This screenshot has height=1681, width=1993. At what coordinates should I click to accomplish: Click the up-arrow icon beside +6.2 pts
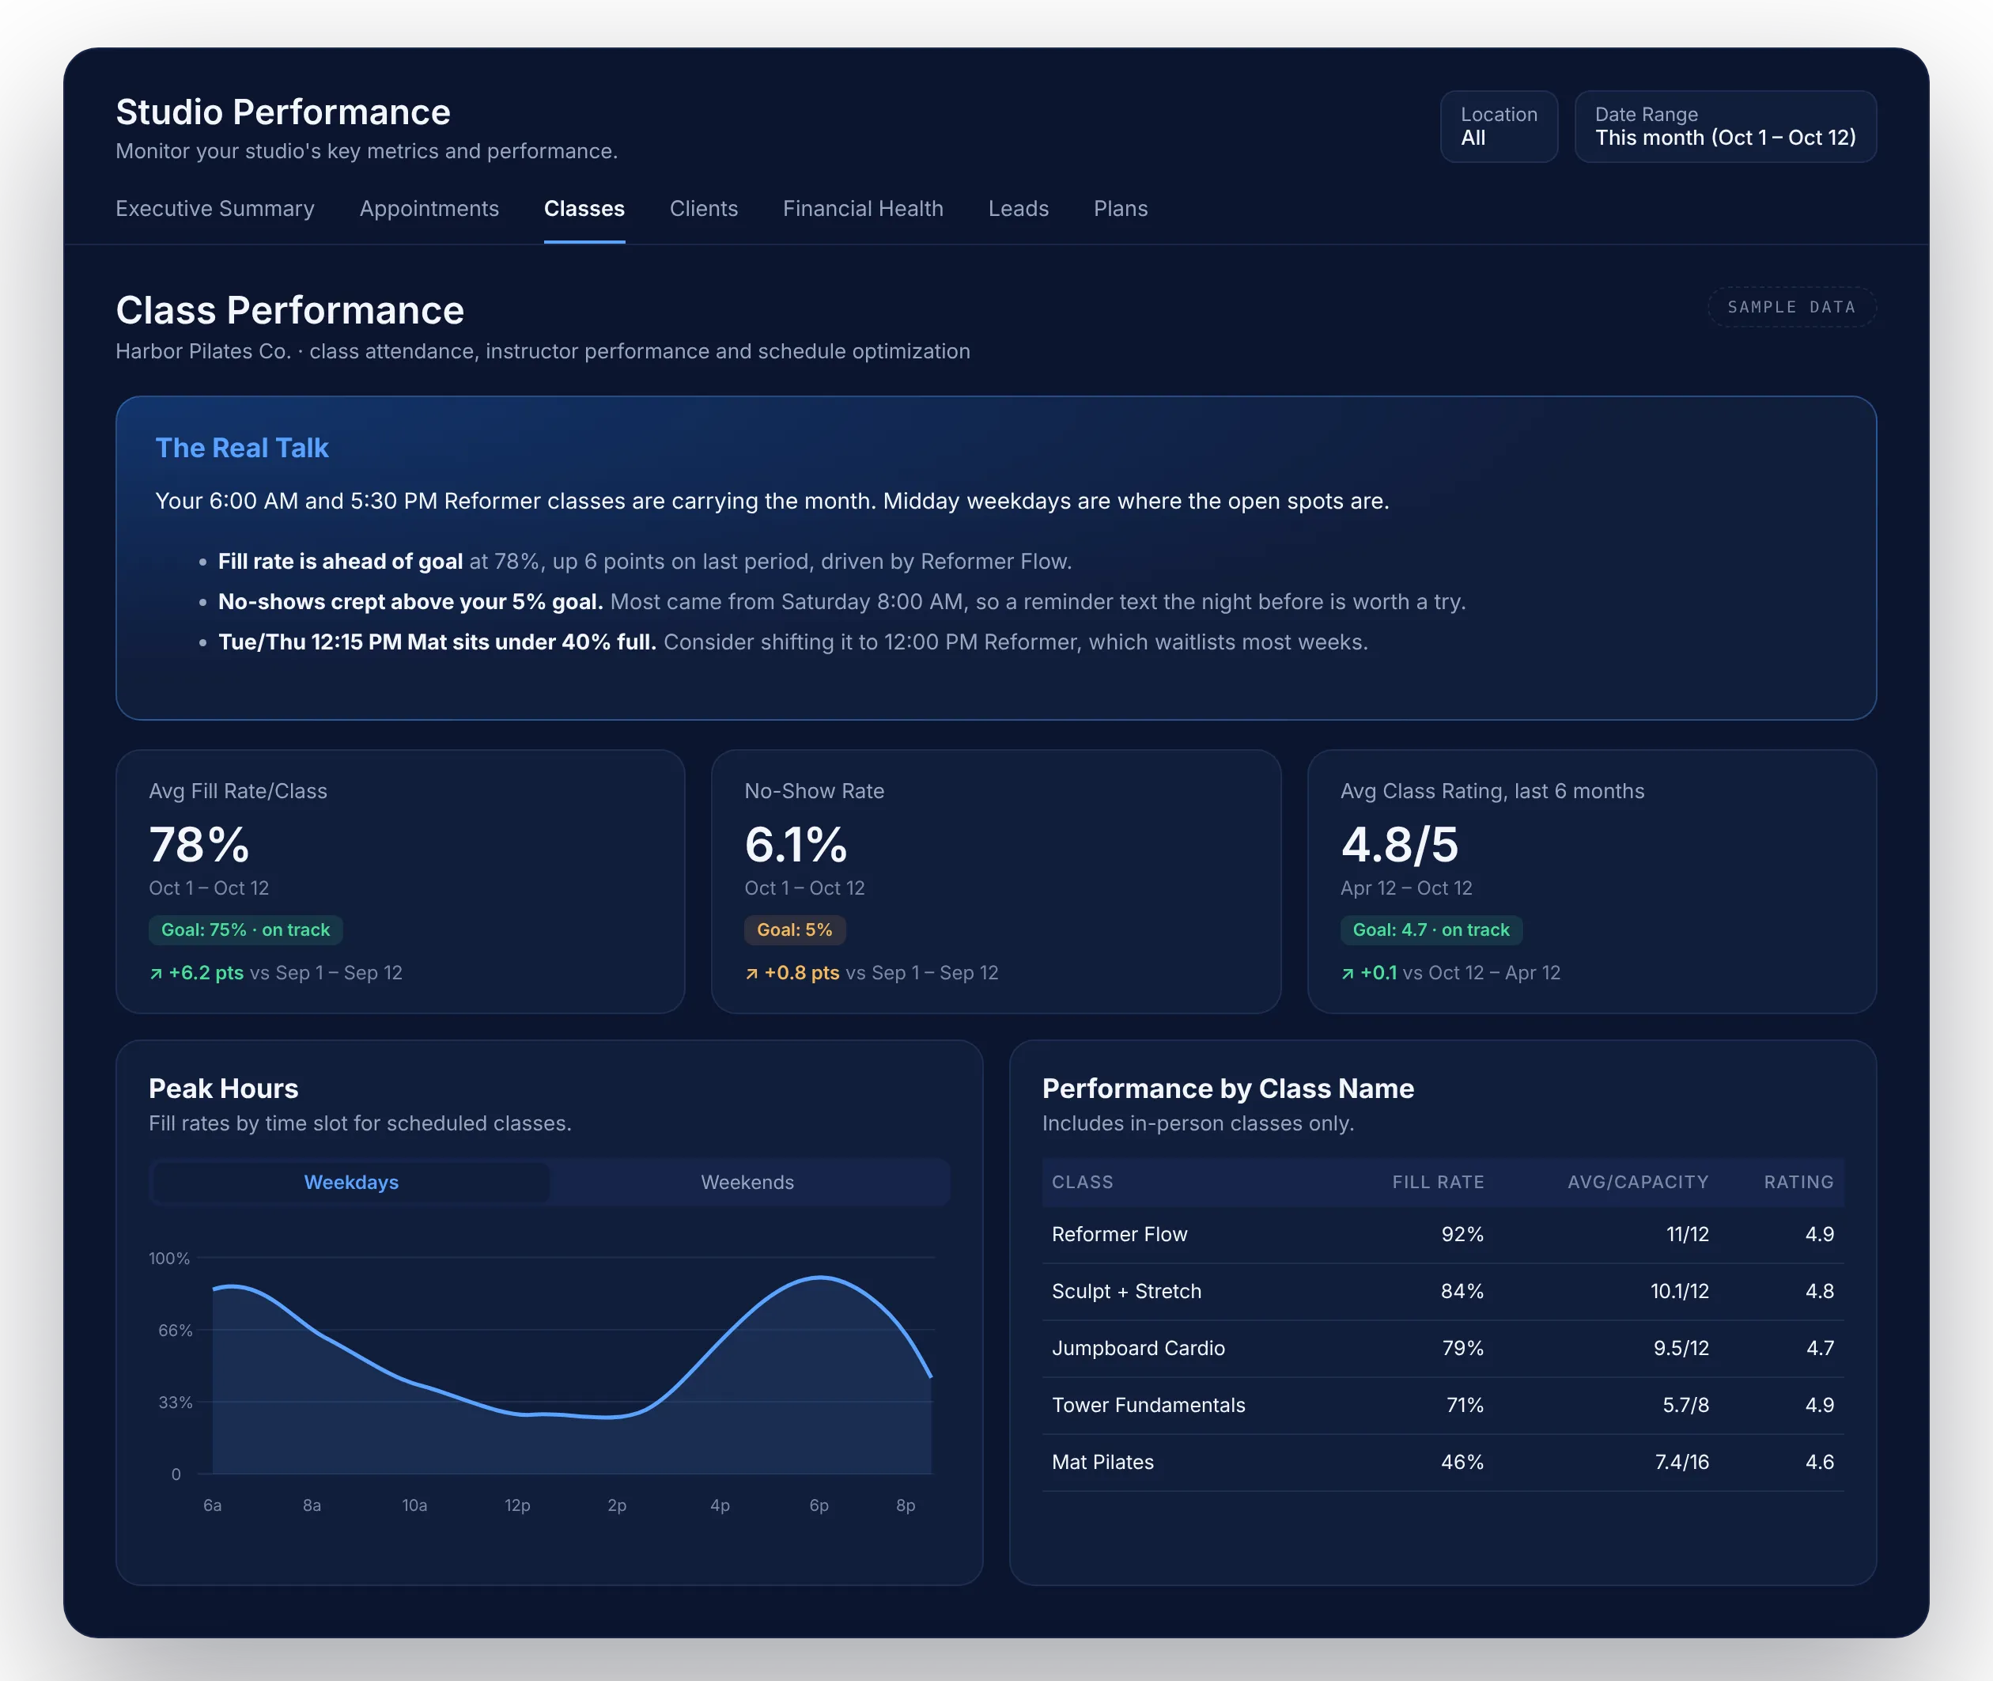pyautogui.click(x=157, y=974)
